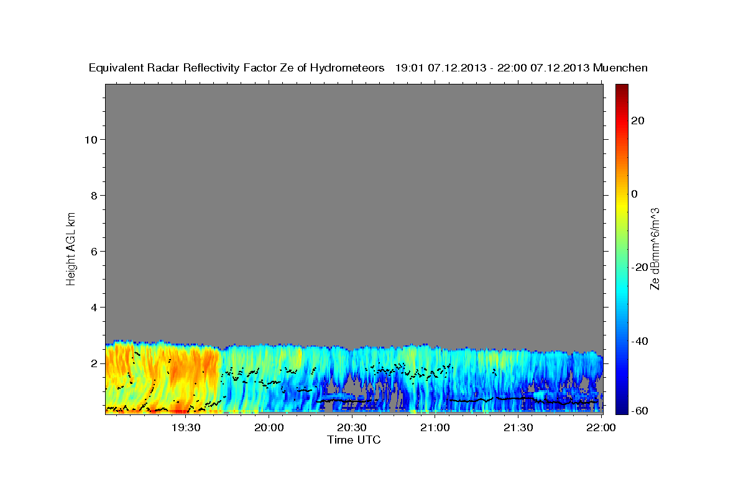This screenshot has width=746, height=497.
Task: Click the '20:00' time tick label
Action: [269, 427]
